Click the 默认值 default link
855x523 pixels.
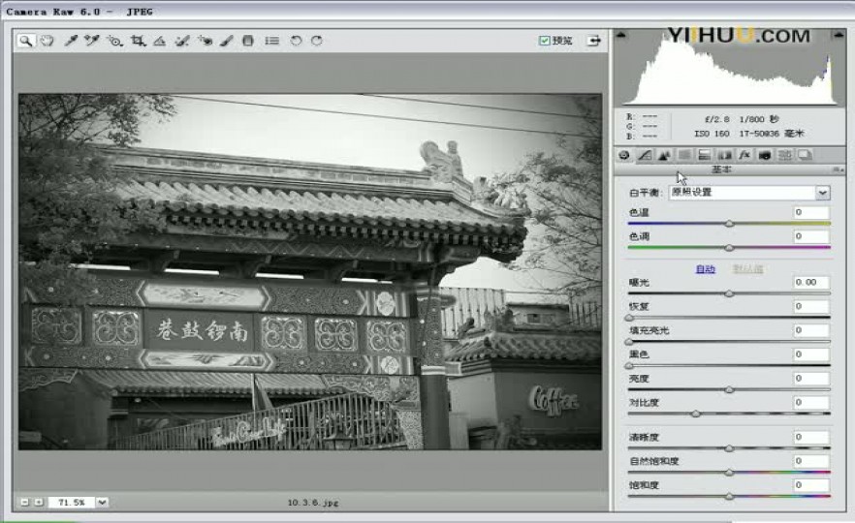click(747, 269)
